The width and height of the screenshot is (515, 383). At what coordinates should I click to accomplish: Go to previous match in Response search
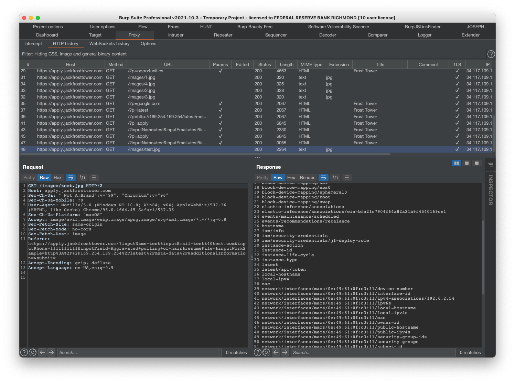(276, 352)
